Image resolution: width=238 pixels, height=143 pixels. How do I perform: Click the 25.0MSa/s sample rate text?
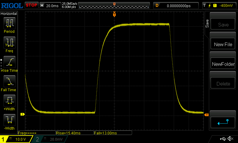pos(70,4)
